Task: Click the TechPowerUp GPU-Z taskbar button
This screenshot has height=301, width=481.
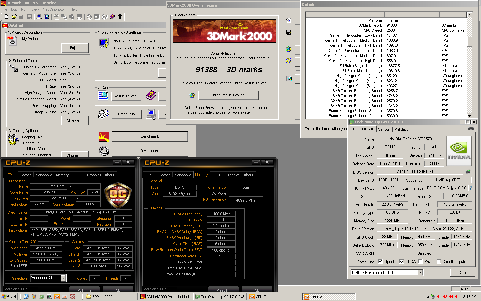Action: [220, 297]
